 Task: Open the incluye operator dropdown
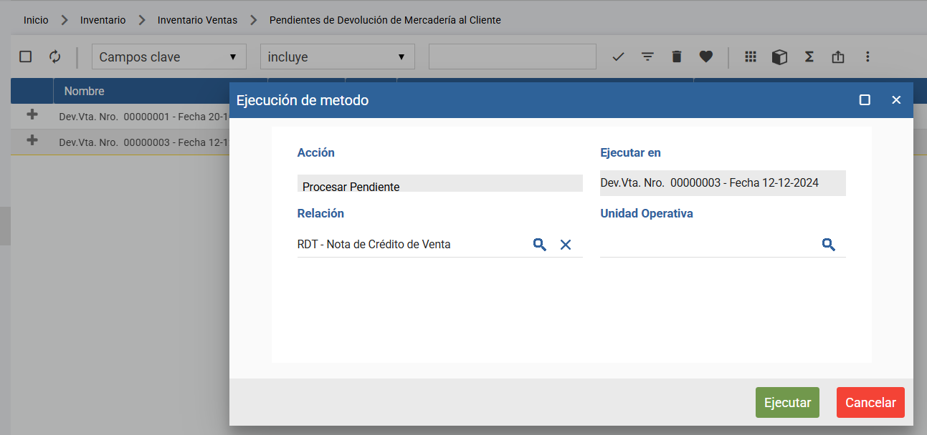pos(338,57)
